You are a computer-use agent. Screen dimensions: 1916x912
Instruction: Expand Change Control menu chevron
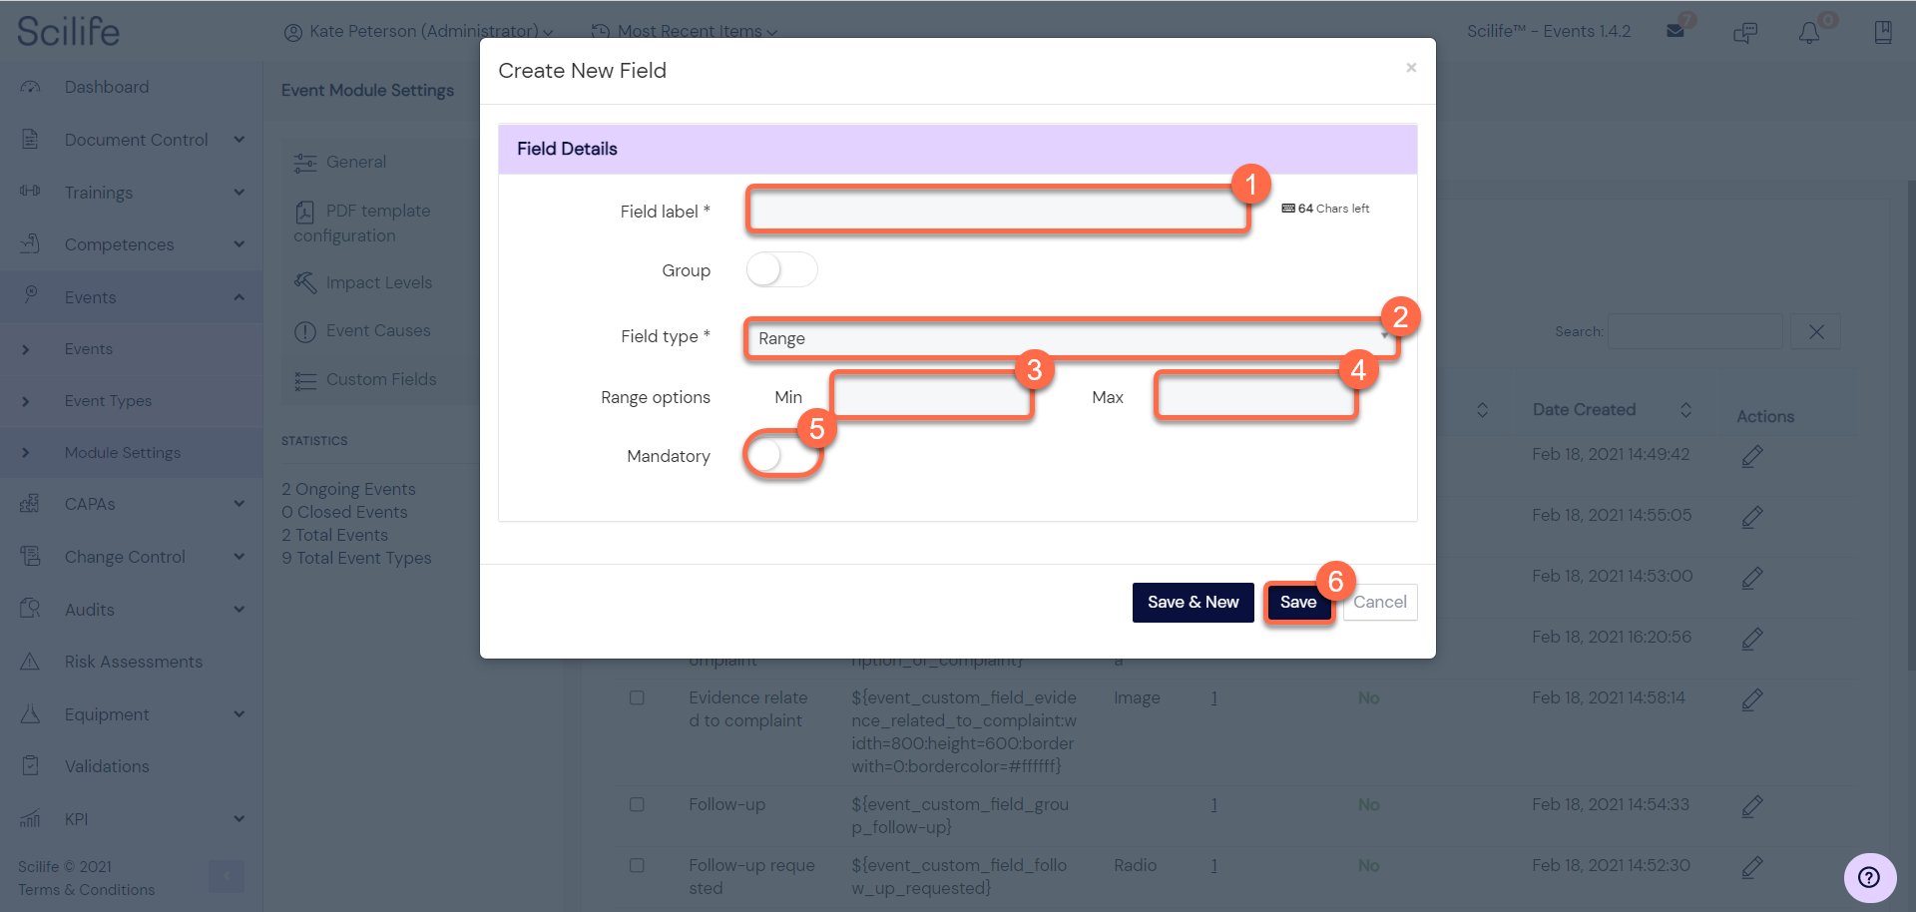[239, 556]
